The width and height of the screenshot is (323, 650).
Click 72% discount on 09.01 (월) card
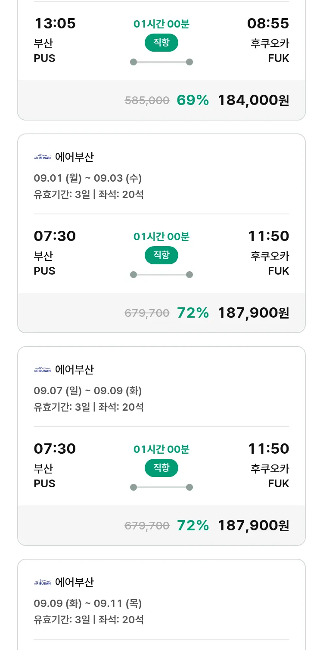coord(193,313)
